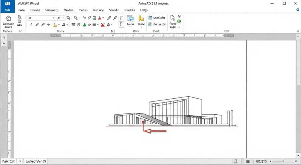Toggle the lower paragraph spacing button
This screenshot has height=165, width=301.
click(x=121, y=24)
